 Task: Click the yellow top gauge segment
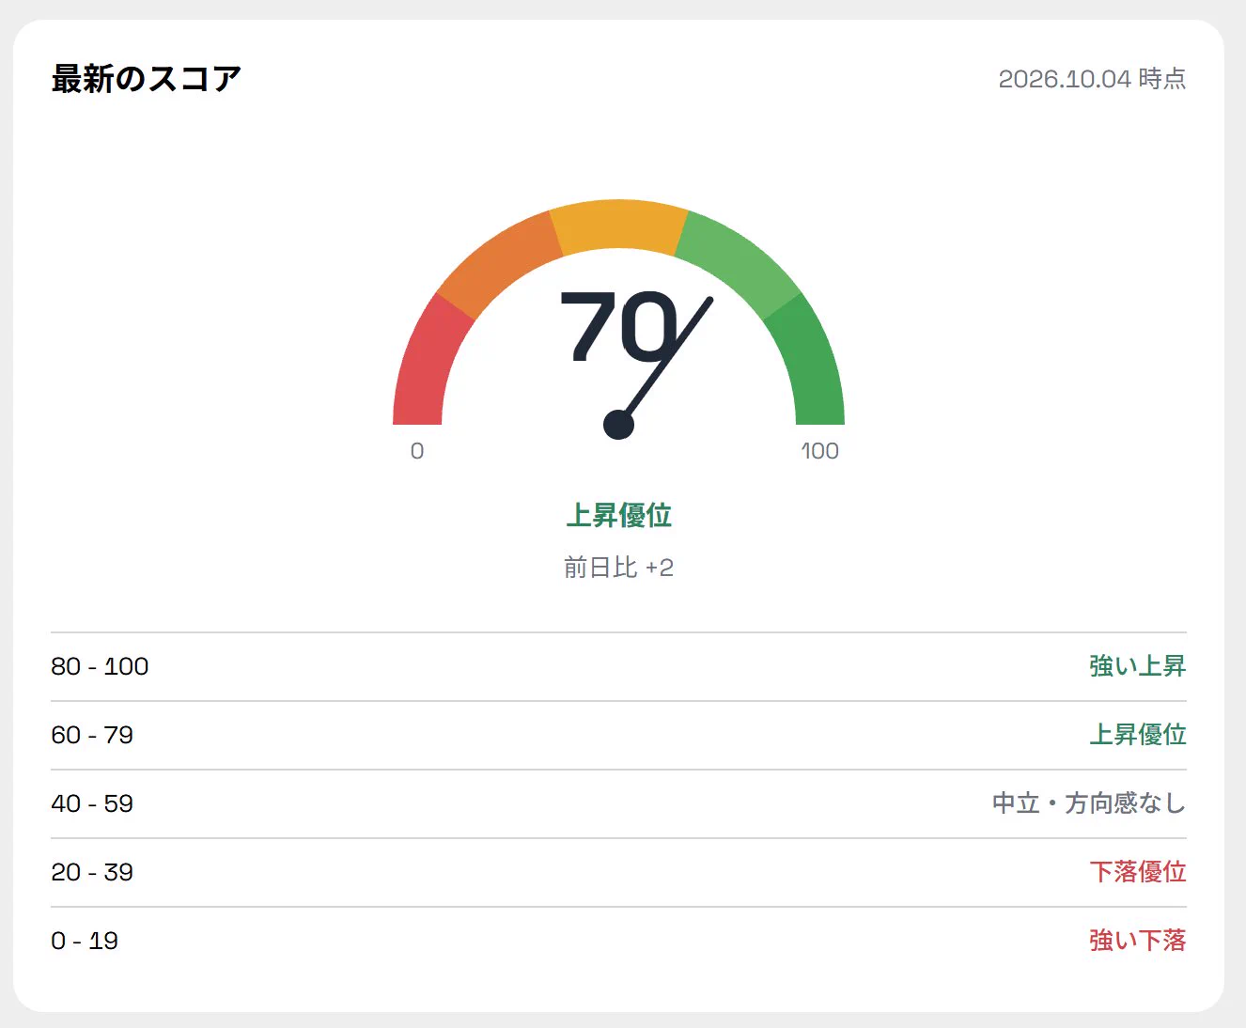point(618,225)
